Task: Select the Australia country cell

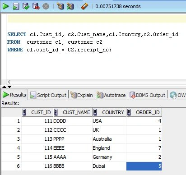Action: pos(109,139)
